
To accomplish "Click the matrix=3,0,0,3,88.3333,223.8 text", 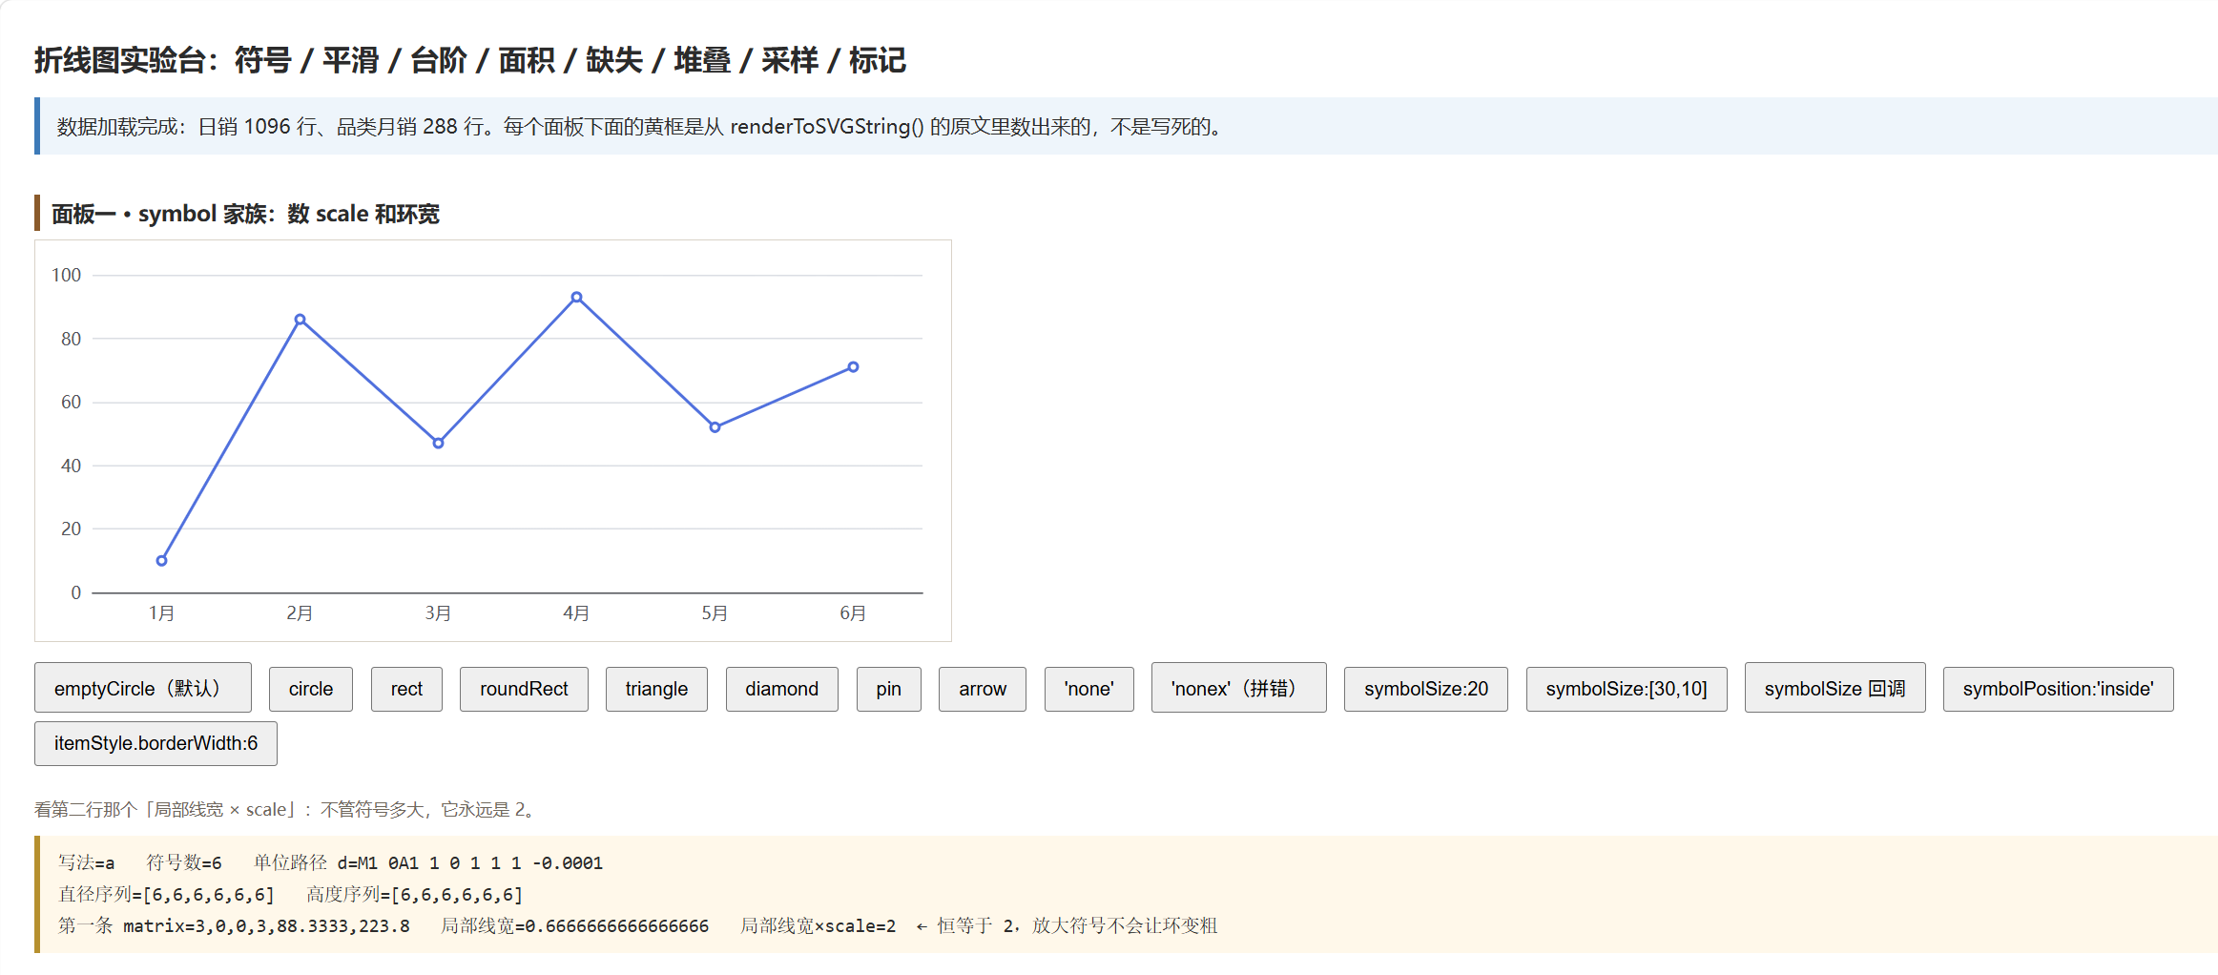I will click(x=266, y=926).
